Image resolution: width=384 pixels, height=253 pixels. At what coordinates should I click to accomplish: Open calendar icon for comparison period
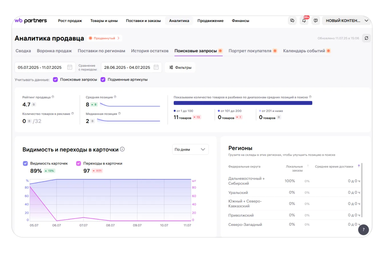156,67
